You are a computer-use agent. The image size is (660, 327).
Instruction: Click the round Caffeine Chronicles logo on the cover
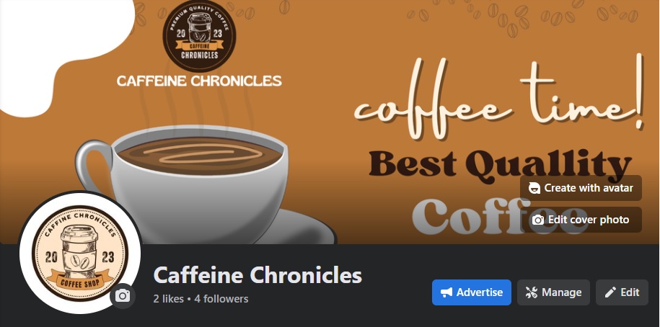pos(199,37)
